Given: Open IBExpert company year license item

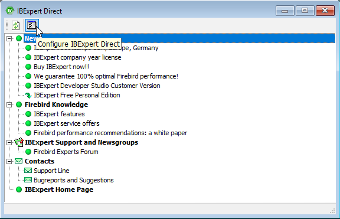Looking at the screenshot, I should pos(77,57).
